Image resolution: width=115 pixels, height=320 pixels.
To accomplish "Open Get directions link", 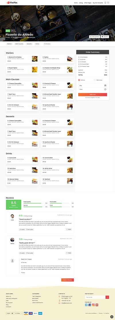I will pyautogui.click(x=31, y=37).
